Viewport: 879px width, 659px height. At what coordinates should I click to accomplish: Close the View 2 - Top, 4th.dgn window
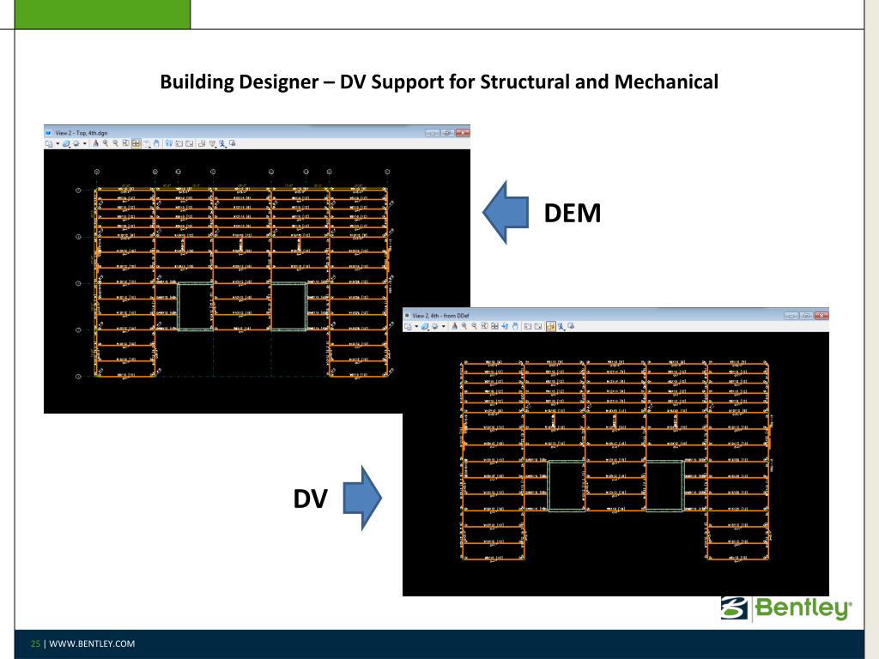pos(463,133)
